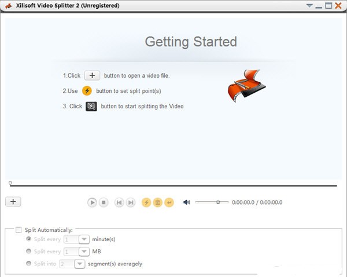Delete split point with trash icon
Viewport: 347px width, 277px height.
(158, 202)
